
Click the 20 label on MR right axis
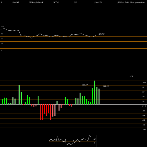143,101
